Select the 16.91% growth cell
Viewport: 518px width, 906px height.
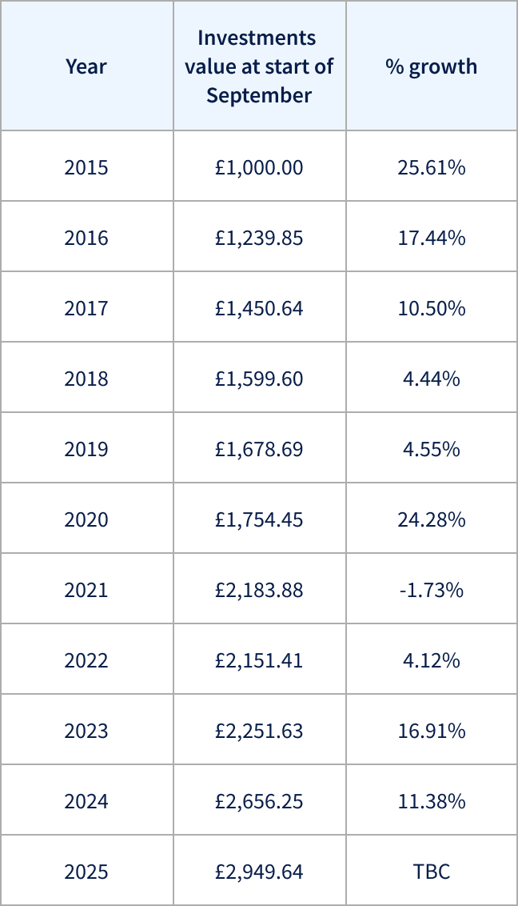[x=432, y=732]
